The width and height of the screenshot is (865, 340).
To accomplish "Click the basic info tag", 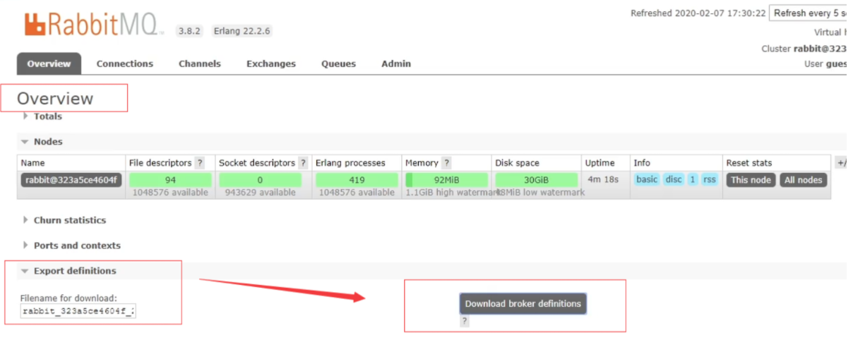I will (646, 179).
